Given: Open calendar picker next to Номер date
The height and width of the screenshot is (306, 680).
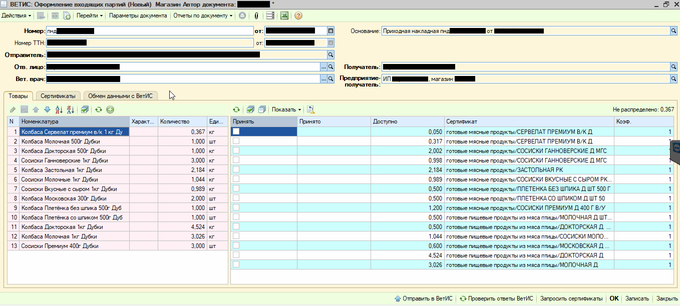Looking at the screenshot, I should pyautogui.click(x=330, y=30).
